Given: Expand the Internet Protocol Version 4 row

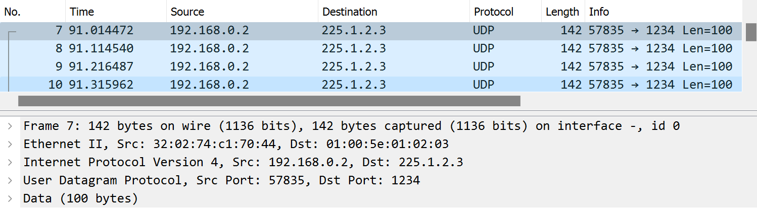Looking at the screenshot, I should (x=10, y=162).
